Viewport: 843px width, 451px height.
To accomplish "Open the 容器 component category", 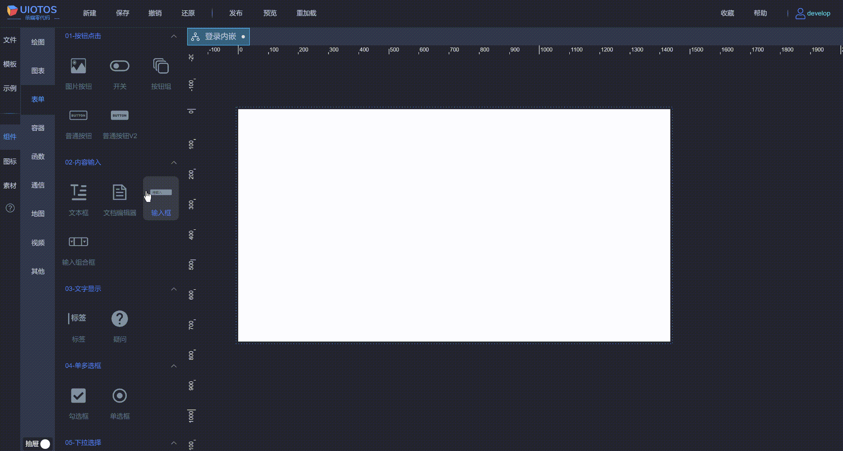I will point(38,128).
